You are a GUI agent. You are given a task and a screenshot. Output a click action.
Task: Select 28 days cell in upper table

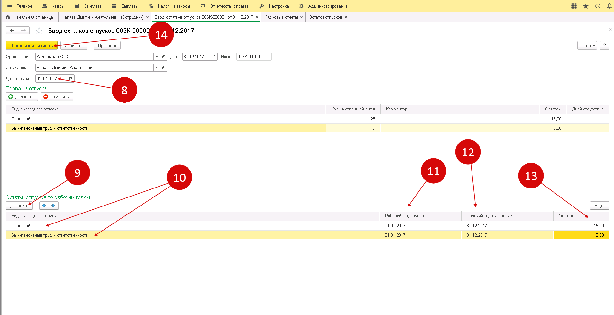[353, 119]
